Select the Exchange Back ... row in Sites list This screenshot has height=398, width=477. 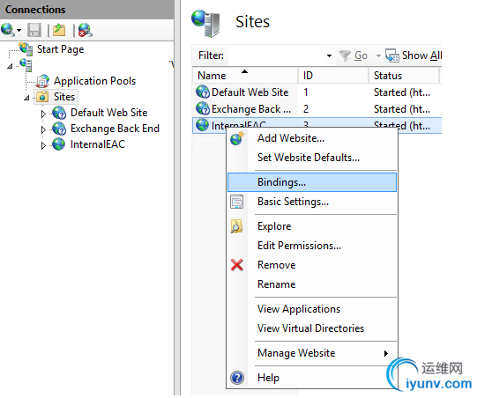point(317,109)
